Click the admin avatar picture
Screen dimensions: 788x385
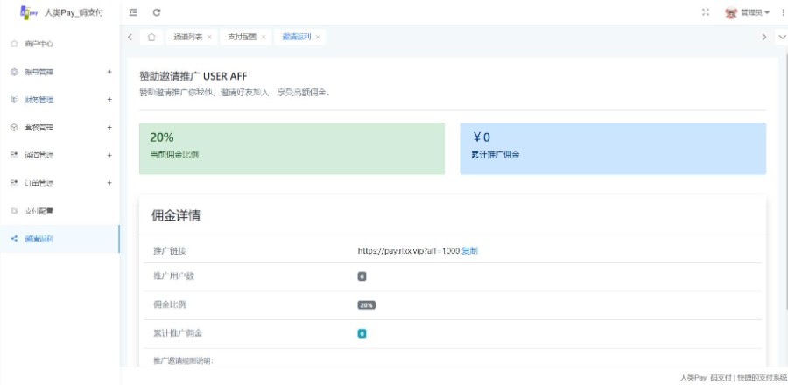731,12
